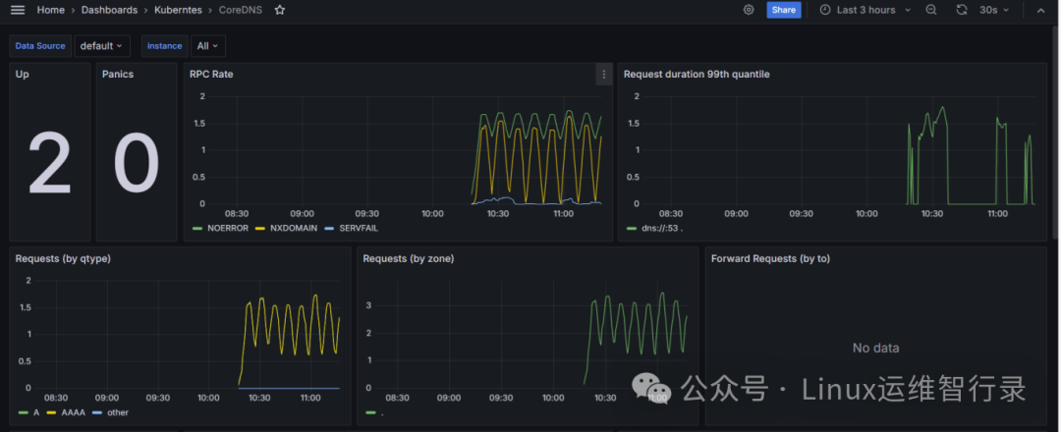Go to Dashboards in breadcrumb
1061x432 pixels.
point(110,10)
